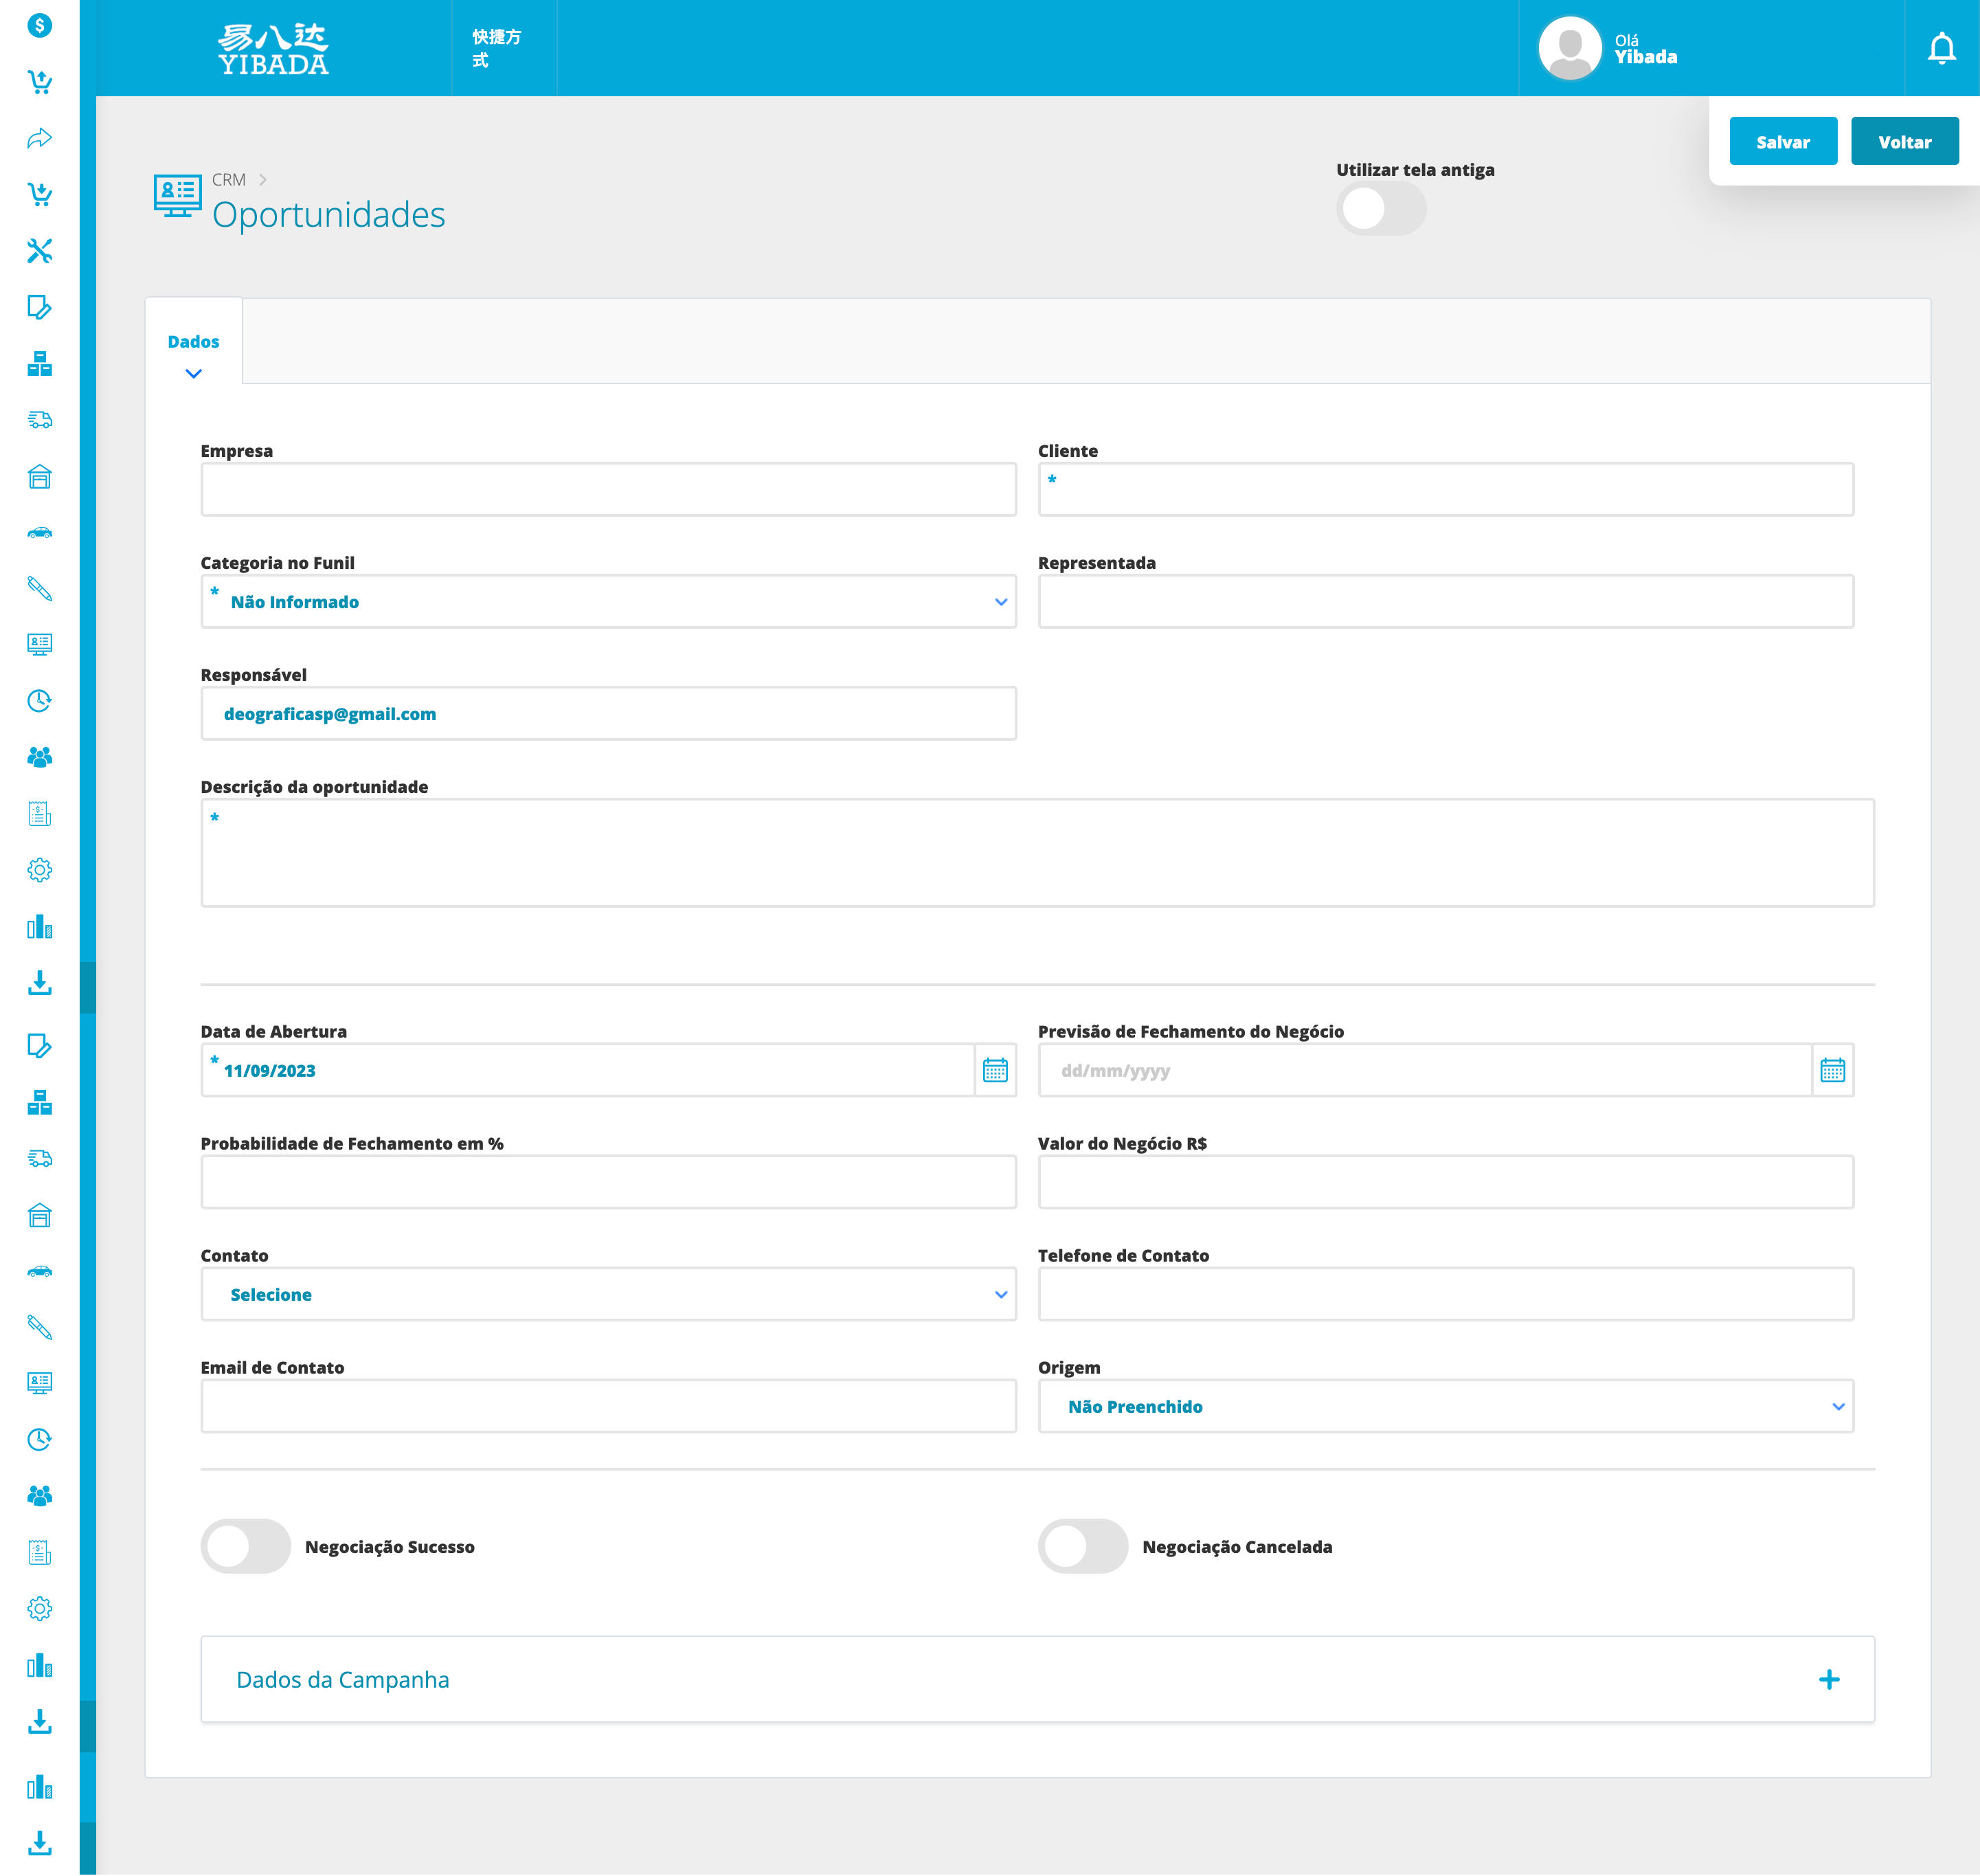Open calendar for Previsão de Fechamento
The image size is (1980, 1876).
pyautogui.click(x=1832, y=1070)
